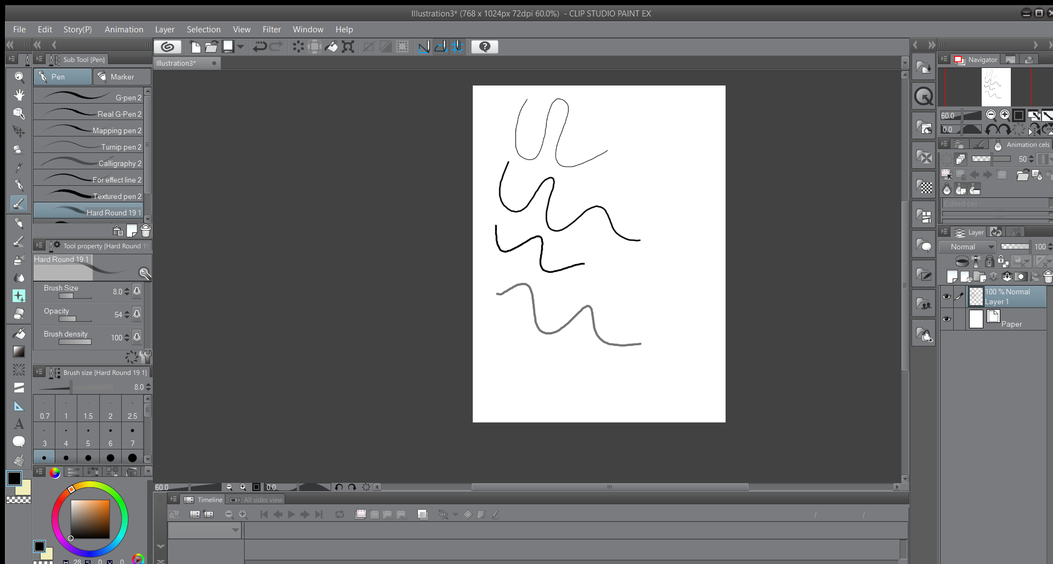
Task: Click the Help question mark button
Action: (484, 47)
